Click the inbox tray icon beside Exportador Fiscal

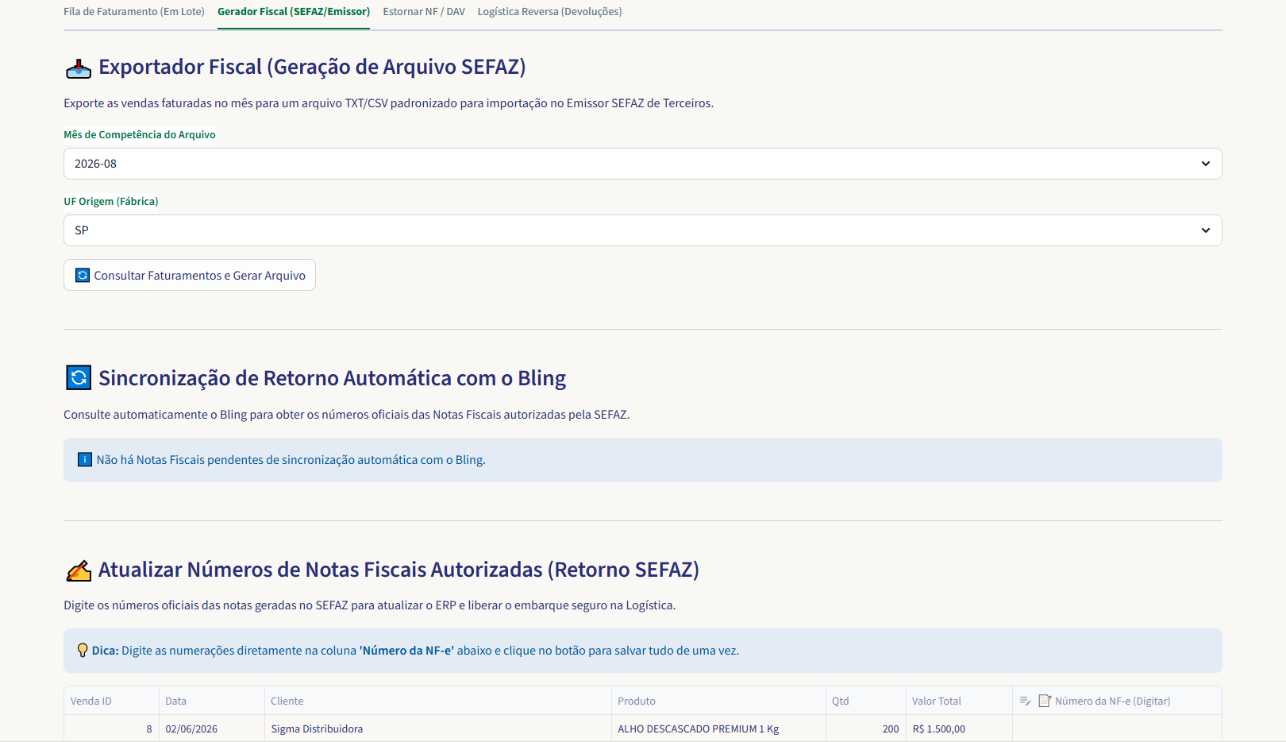click(79, 68)
